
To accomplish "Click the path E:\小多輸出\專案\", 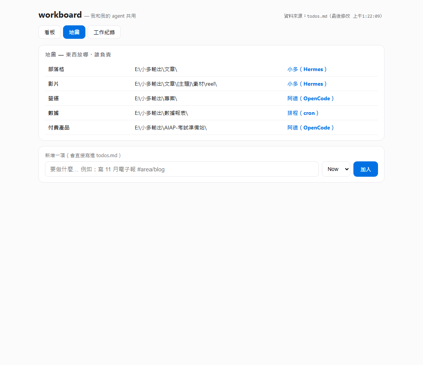I will (156, 98).
